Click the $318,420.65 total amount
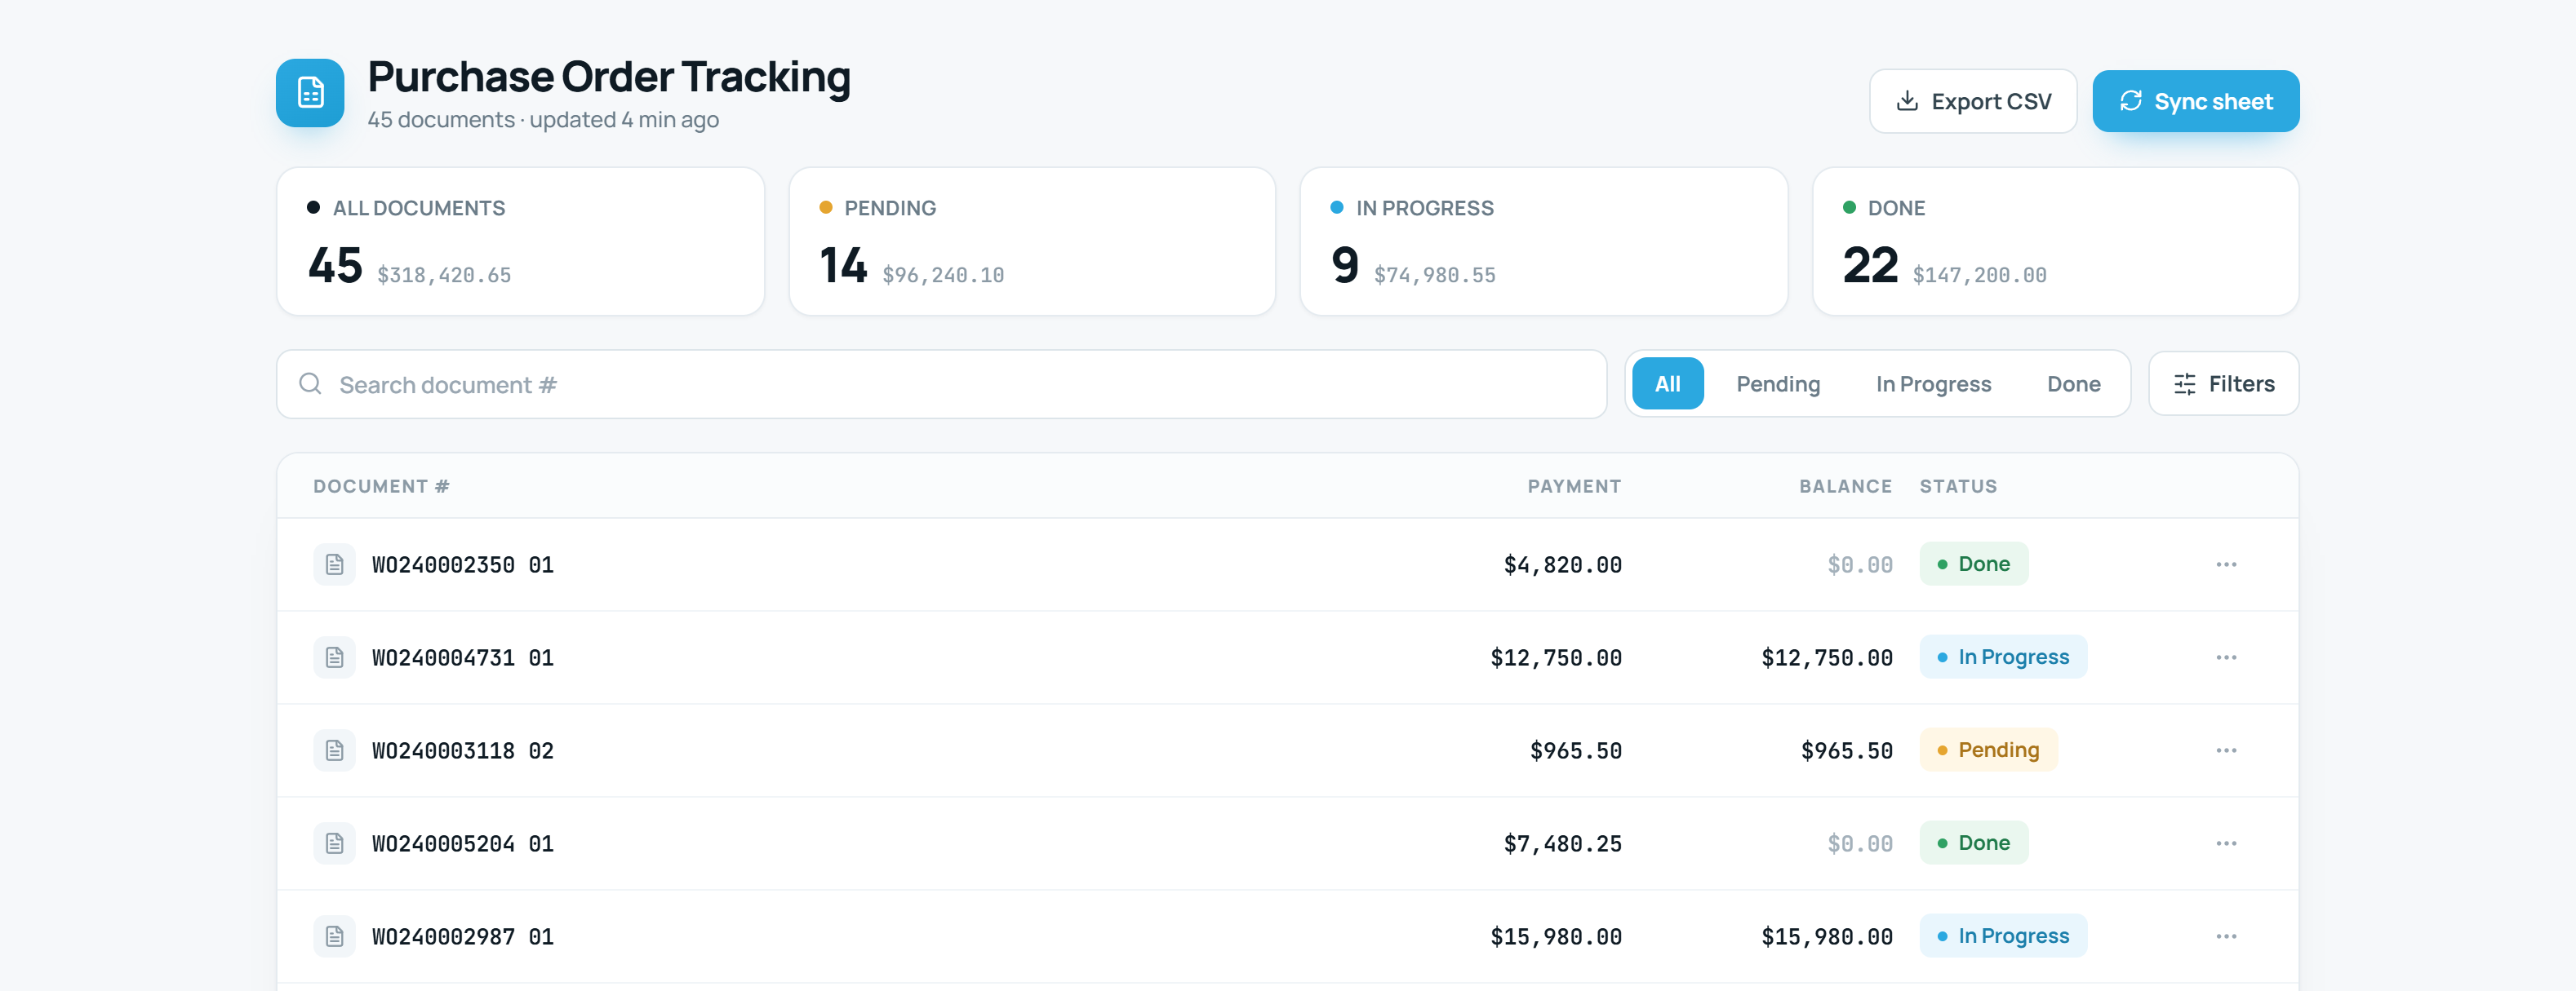 pyautogui.click(x=444, y=275)
